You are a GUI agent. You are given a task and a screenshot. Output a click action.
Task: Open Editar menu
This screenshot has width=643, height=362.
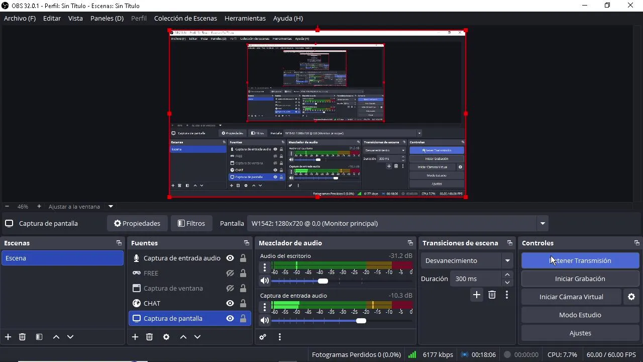(52, 18)
